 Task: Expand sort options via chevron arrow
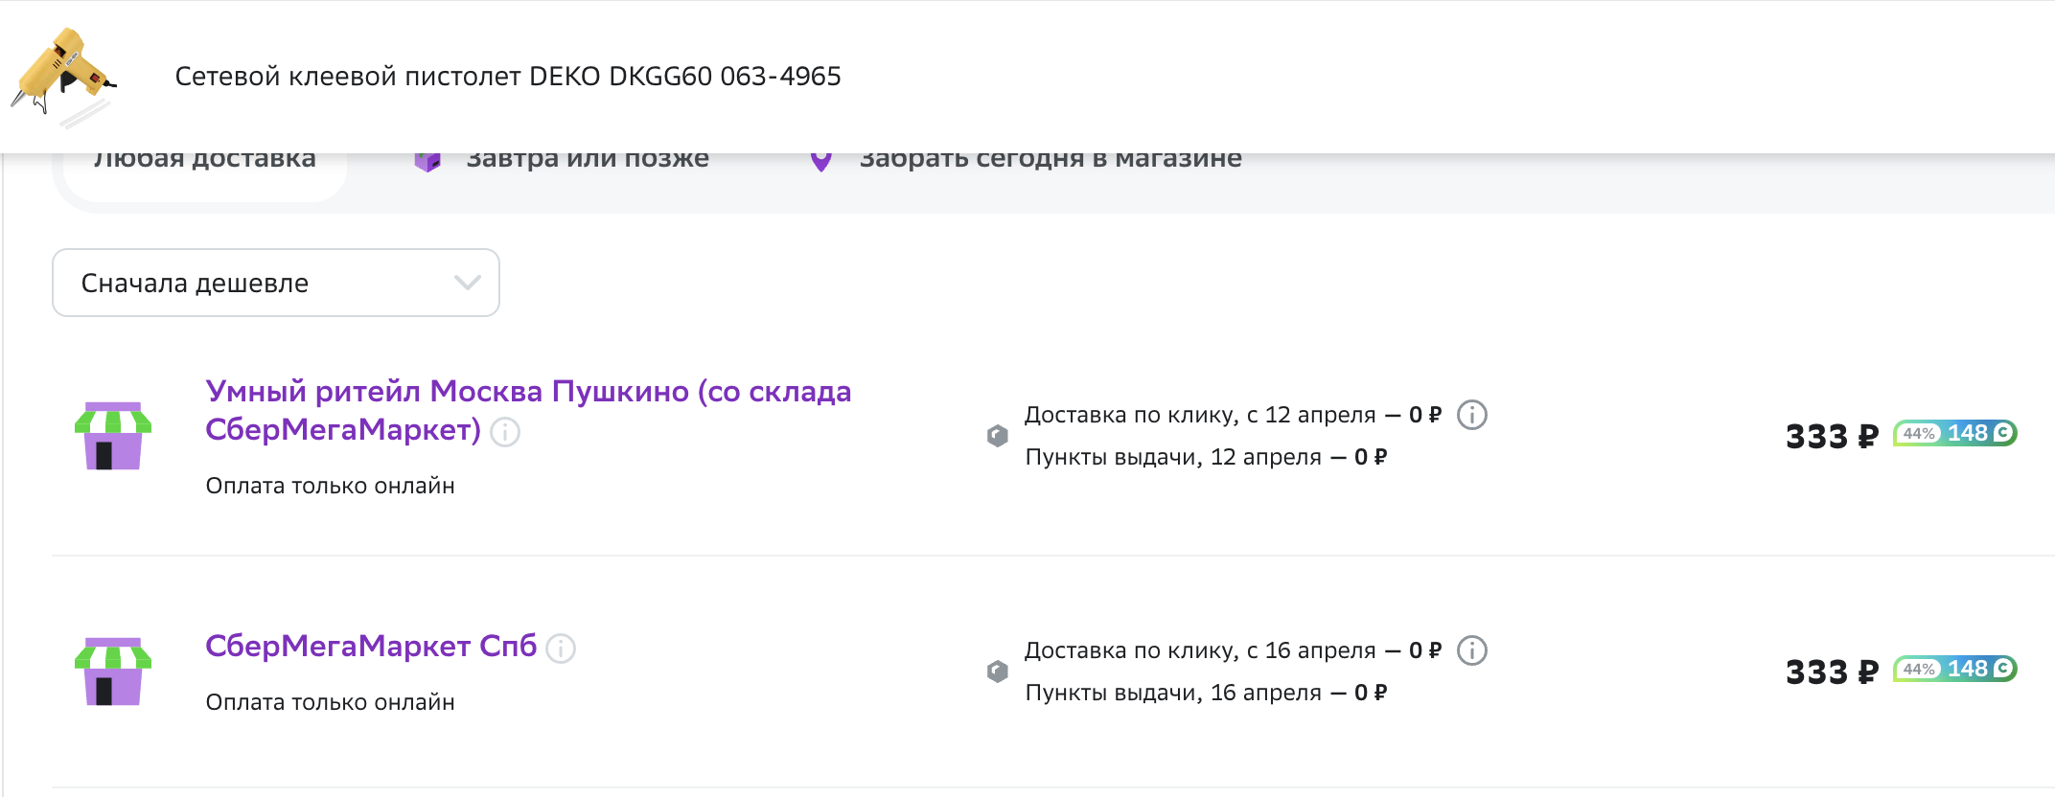click(x=467, y=283)
